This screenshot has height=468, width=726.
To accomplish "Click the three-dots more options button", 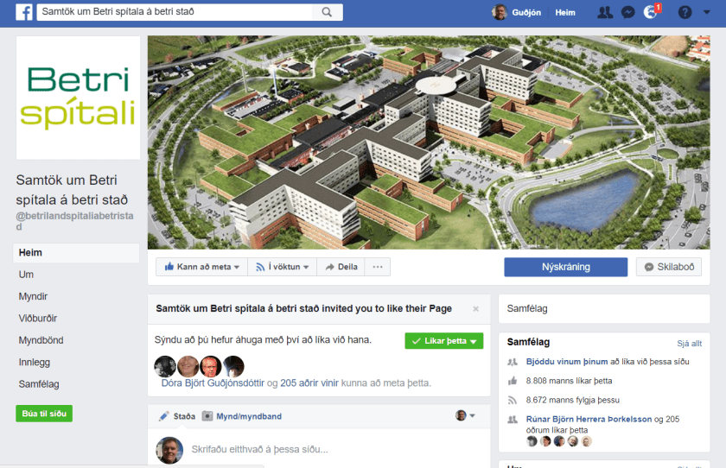I will (378, 267).
